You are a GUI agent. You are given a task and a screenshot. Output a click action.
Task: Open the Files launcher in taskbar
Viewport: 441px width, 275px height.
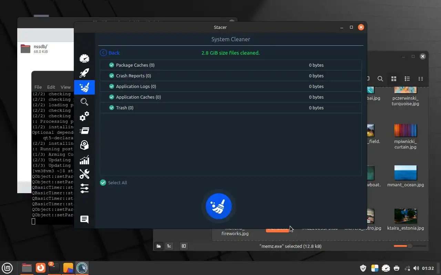[x=27, y=268]
